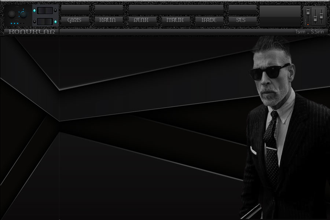Image resolution: width=330 pixels, height=220 pixels.
Task: Flip the upper rocker switch
Action: [x=45, y=10]
